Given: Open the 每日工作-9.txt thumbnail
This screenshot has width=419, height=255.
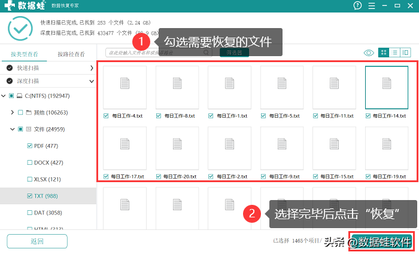Looking at the screenshot, I should click(282, 148).
